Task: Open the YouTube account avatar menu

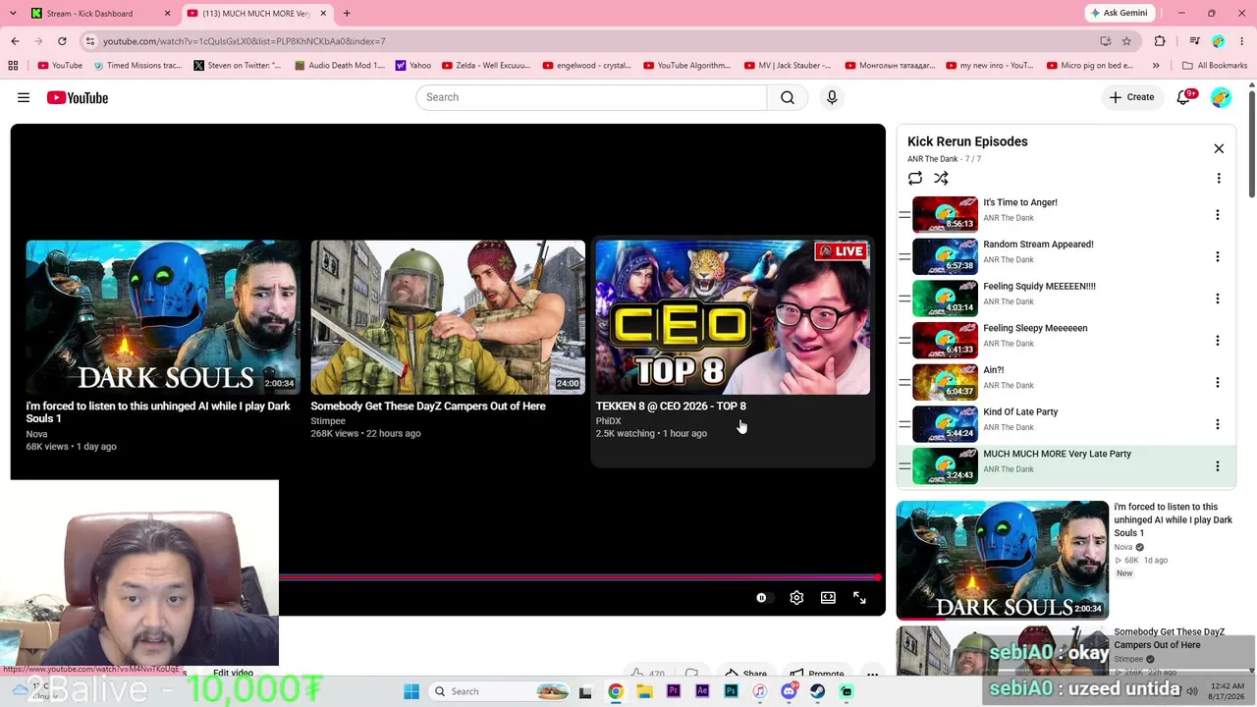Action: [1221, 97]
